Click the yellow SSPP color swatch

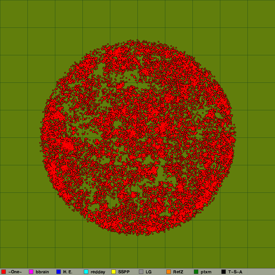click(x=114, y=272)
